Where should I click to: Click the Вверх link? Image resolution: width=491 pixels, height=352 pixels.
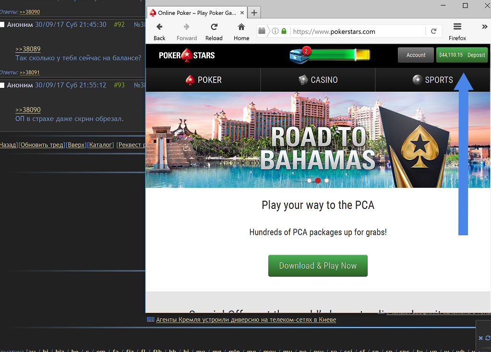tap(76, 145)
